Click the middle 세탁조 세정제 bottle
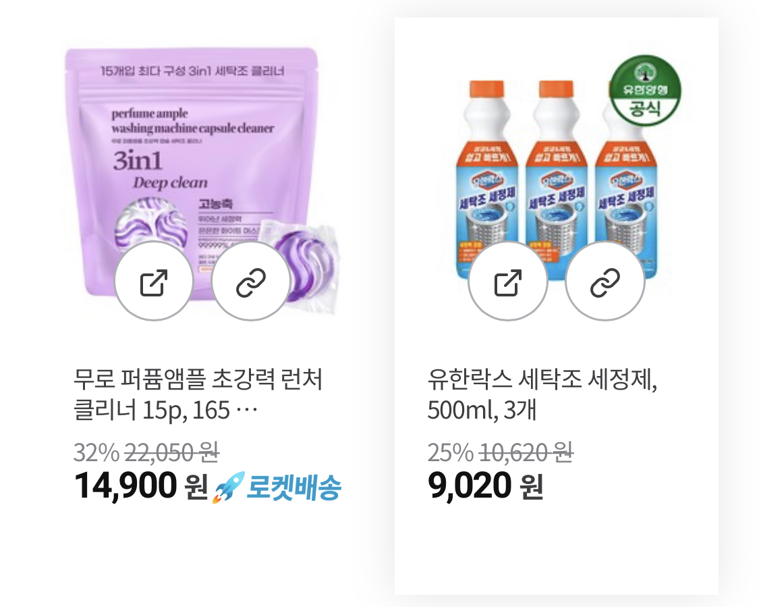This screenshot has width=759, height=607. [x=557, y=169]
